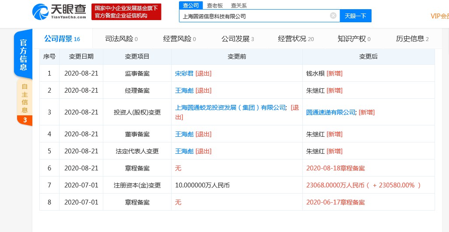Open 王海彪 link in 经理备案 row
Viewport: 449px width, 232px height.
pos(184,90)
